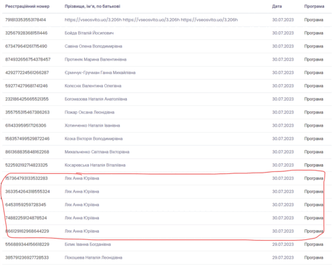This screenshot has height=266, width=334.
Task: Open Програма link in Єрмичук-Гручман Ганна row
Action: tap(314, 73)
